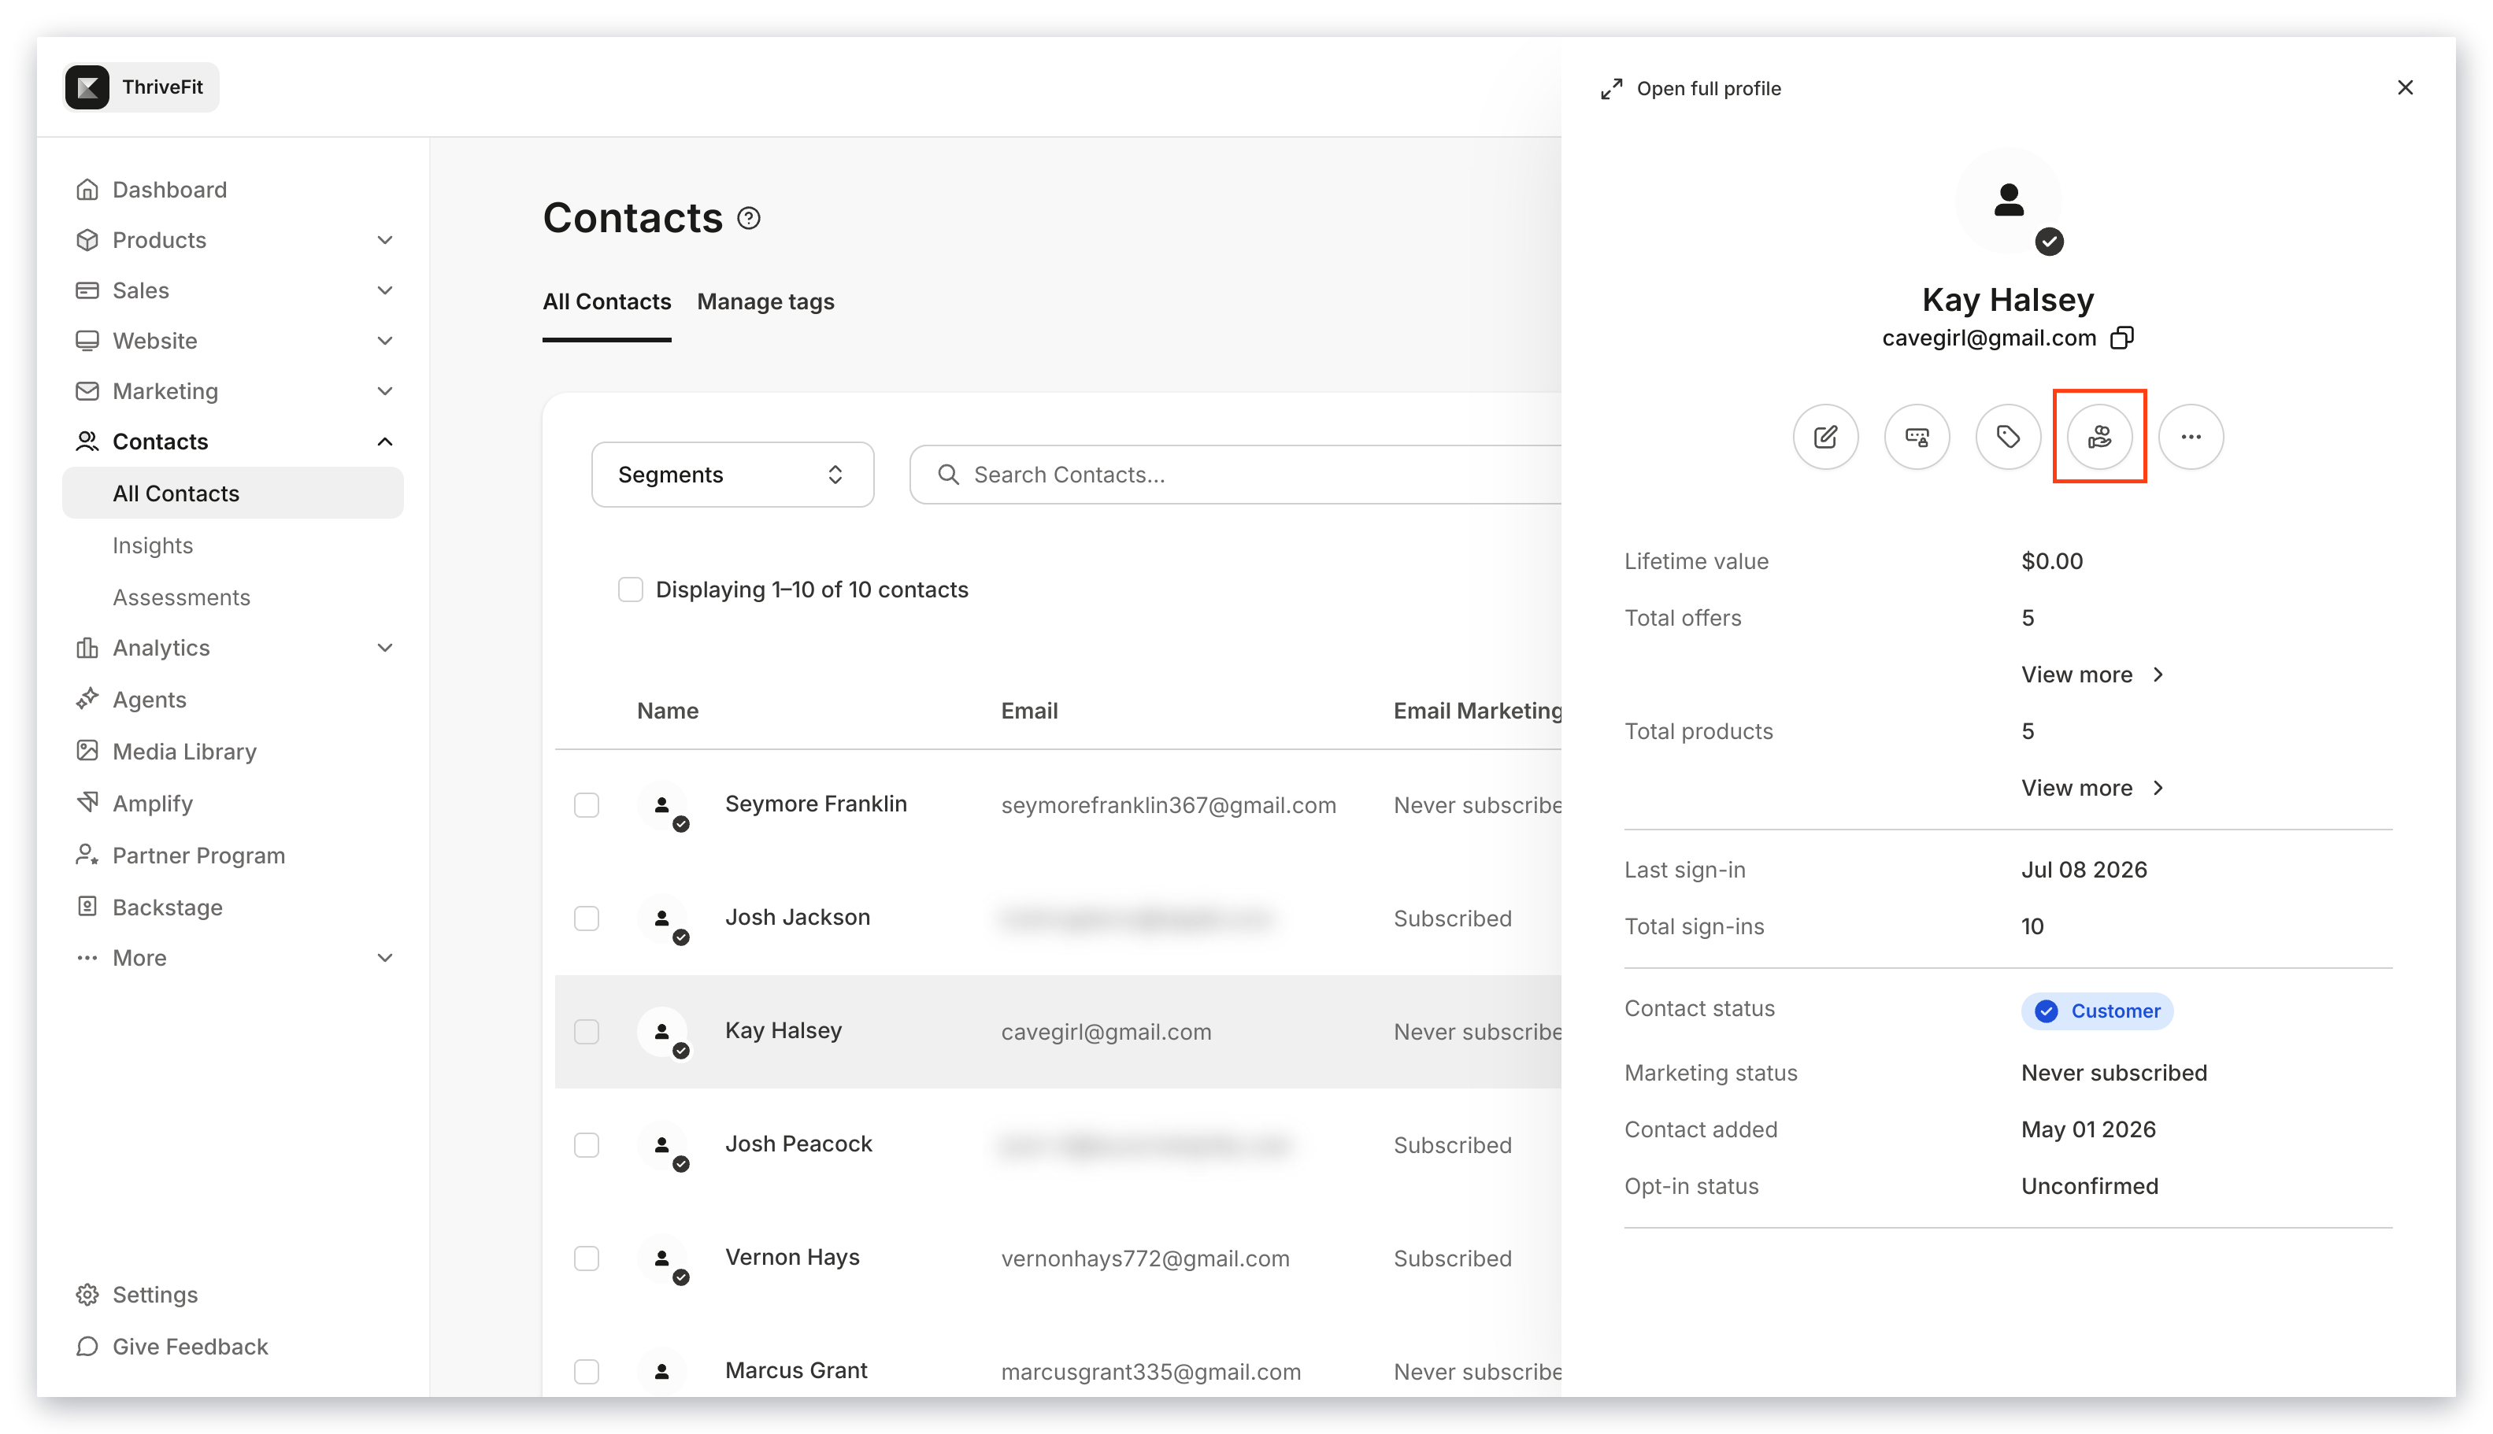Expand the Marketing menu chevron

385,390
